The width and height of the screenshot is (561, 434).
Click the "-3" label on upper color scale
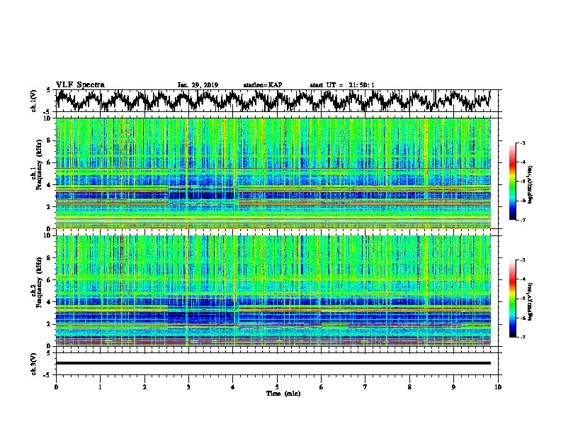pyautogui.click(x=523, y=143)
